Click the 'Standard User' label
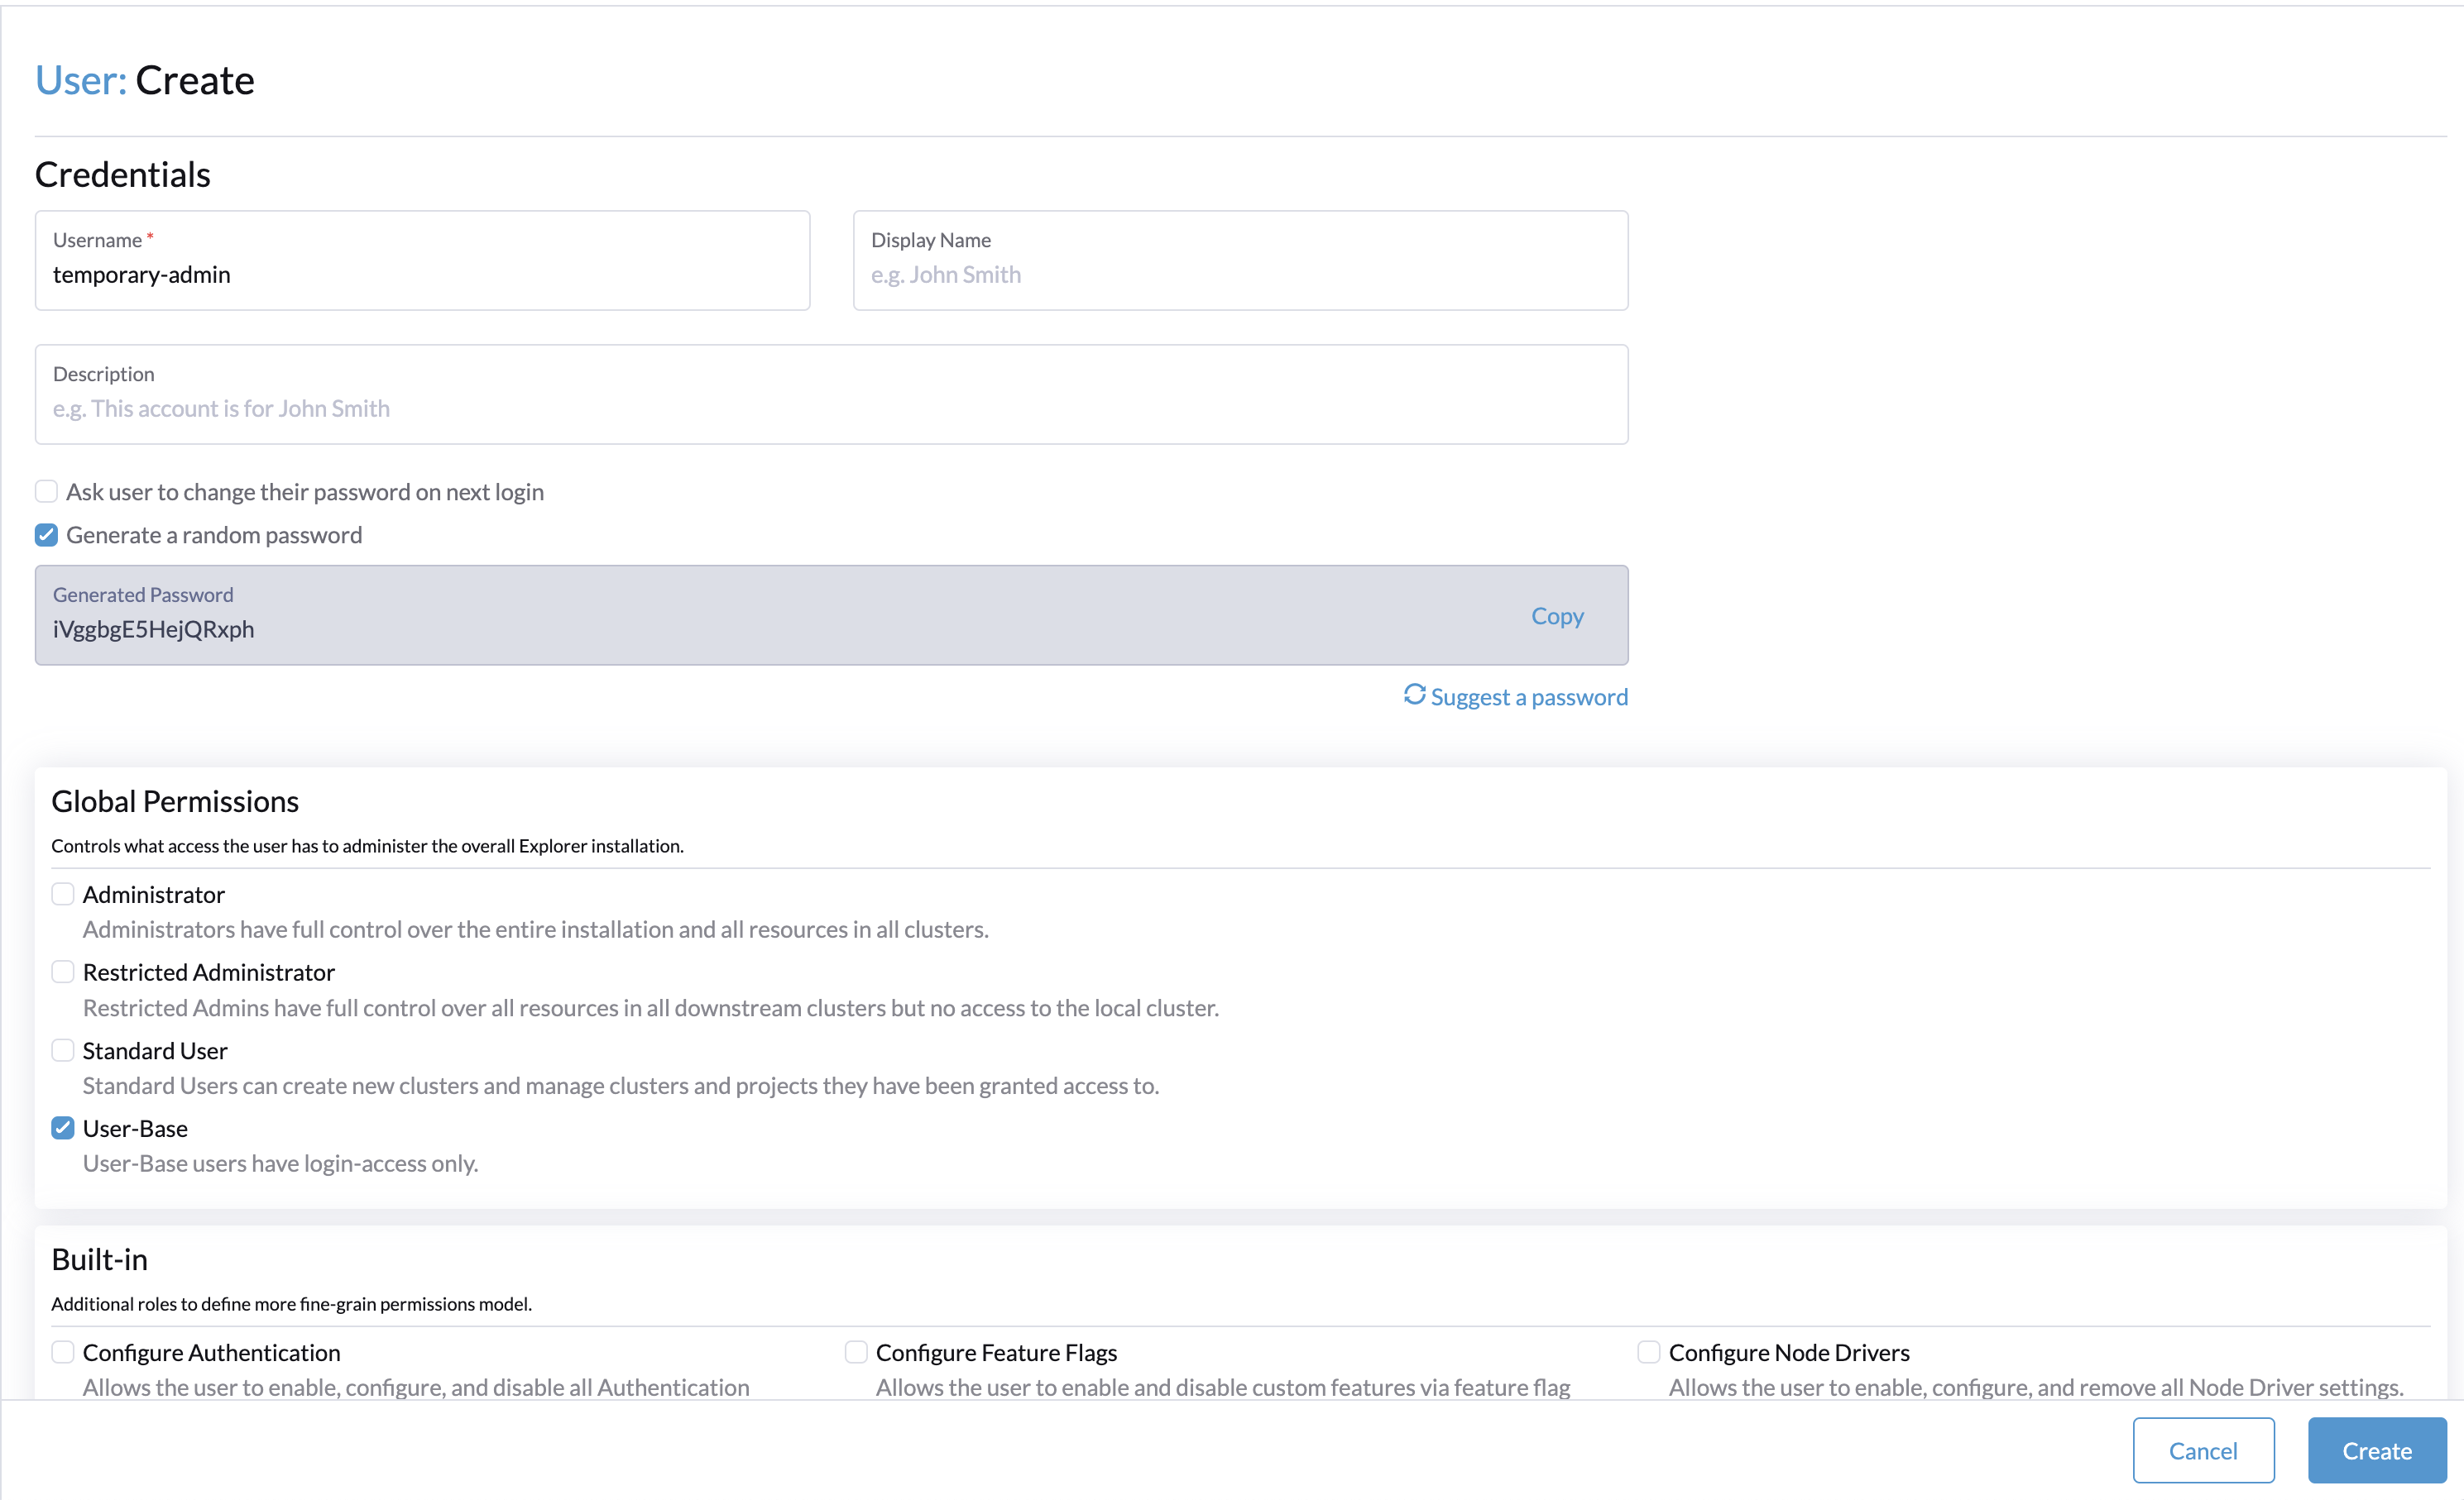2464x1500 pixels. pyautogui.click(x=155, y=1050)
